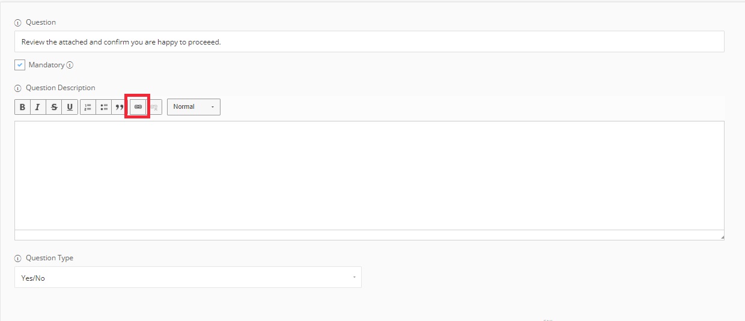The width and height of the screenshot is (745, 321).
Task: Apply italic formatting
Action: coord(38,107)
